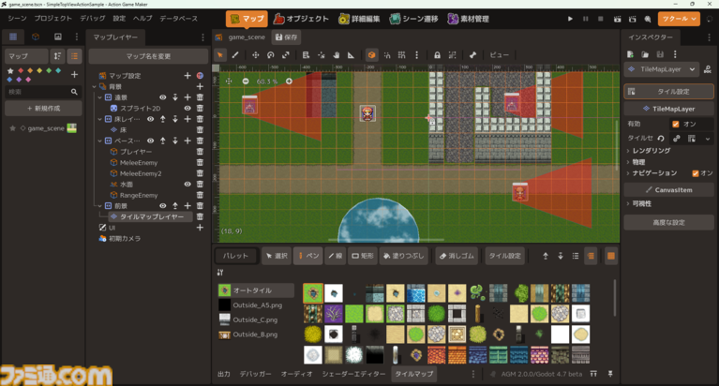
Task: Toggle visibility of 遠景 layer
Action: (163, 97)
